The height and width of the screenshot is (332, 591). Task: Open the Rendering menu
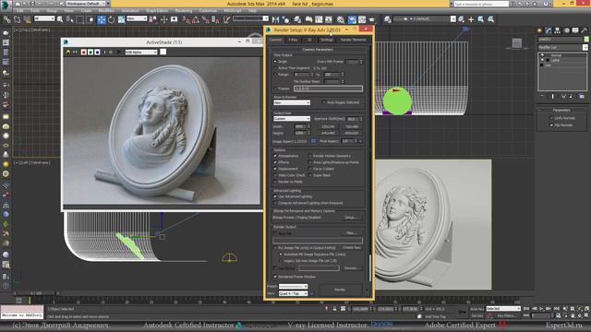click(184, 11)
